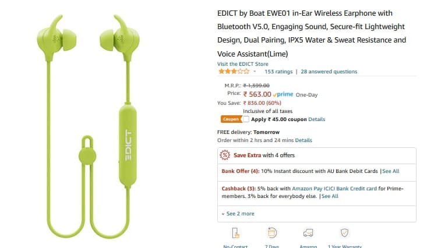The width and height of the screenshot is (427, 248).
Task: Open the 153 ratings link
Action: tap(278, 72)
